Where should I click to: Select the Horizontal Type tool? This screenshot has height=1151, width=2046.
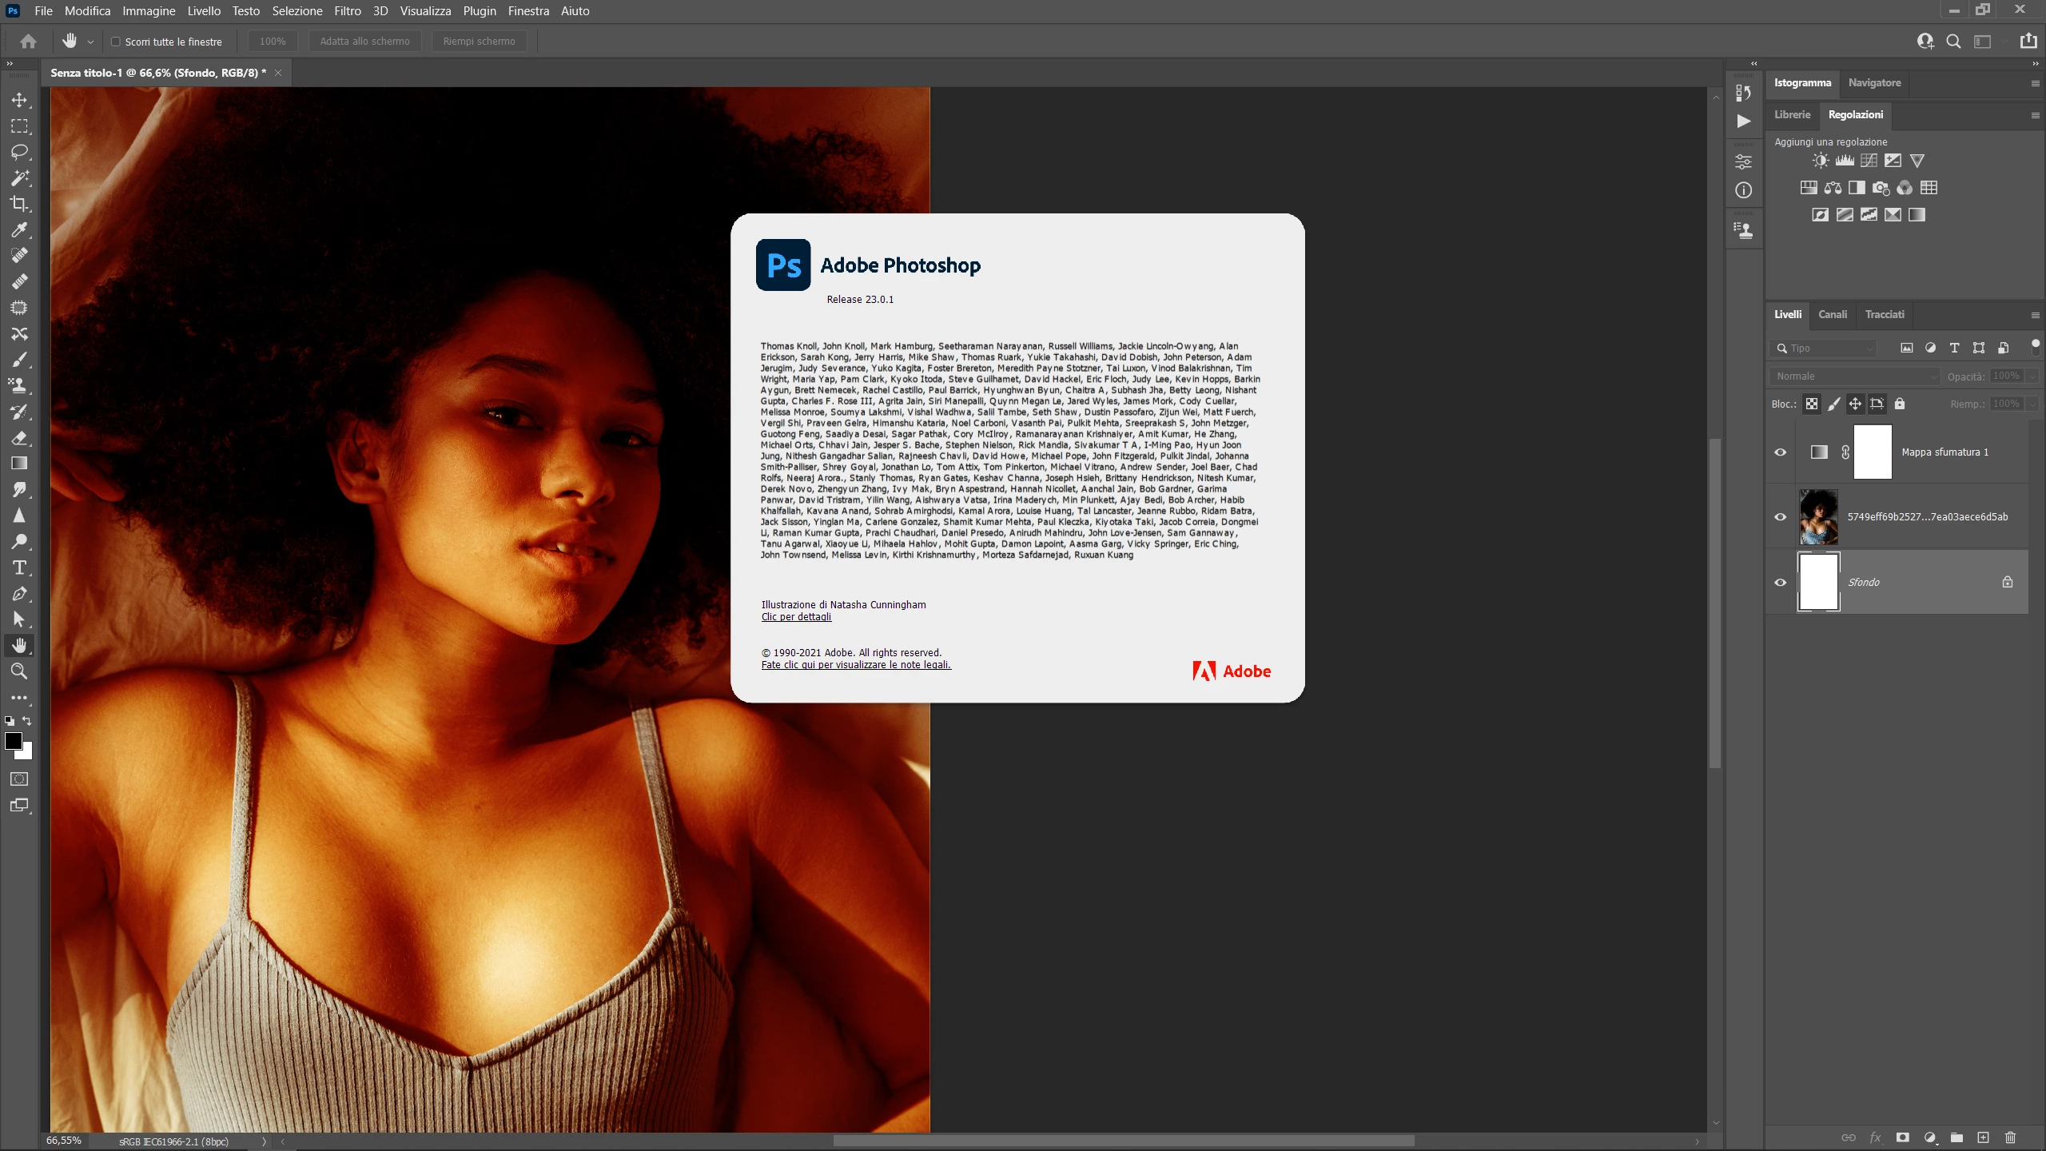click(x=19, y=568)
